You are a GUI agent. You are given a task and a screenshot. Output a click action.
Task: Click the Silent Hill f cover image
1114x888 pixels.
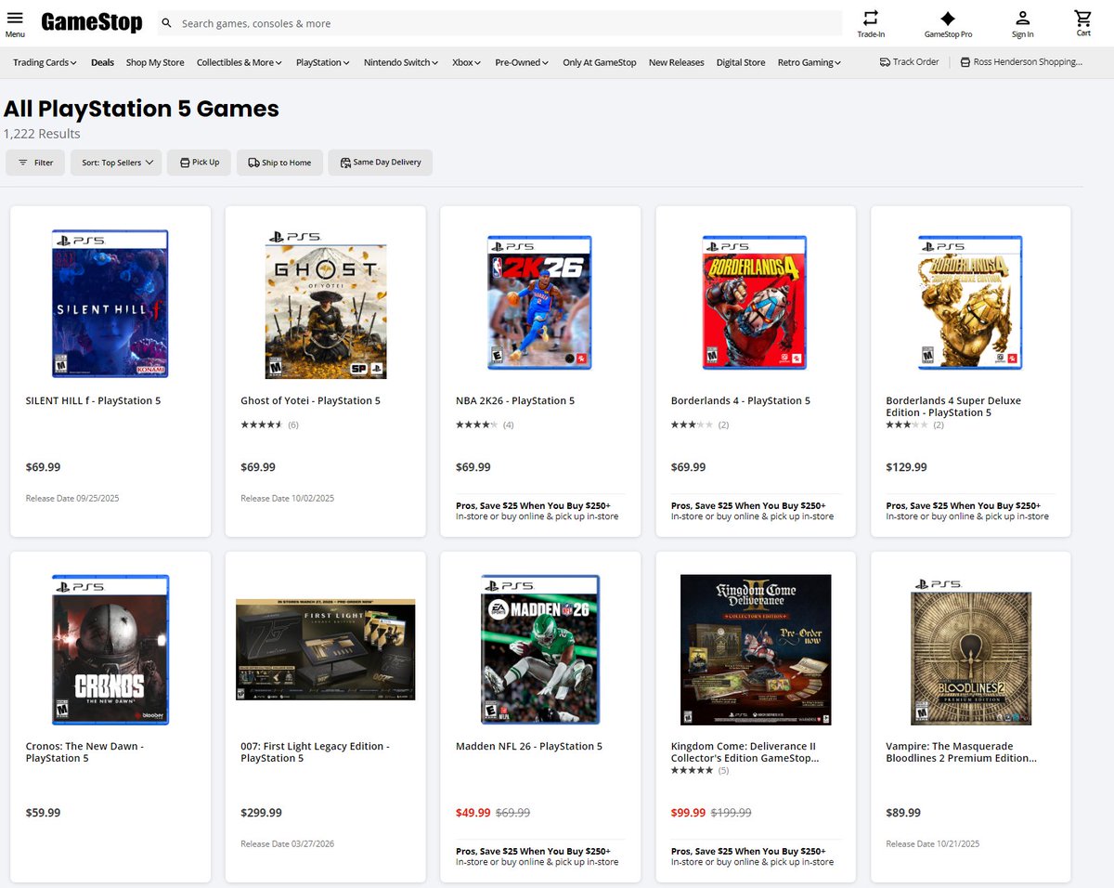pos(110,304)
